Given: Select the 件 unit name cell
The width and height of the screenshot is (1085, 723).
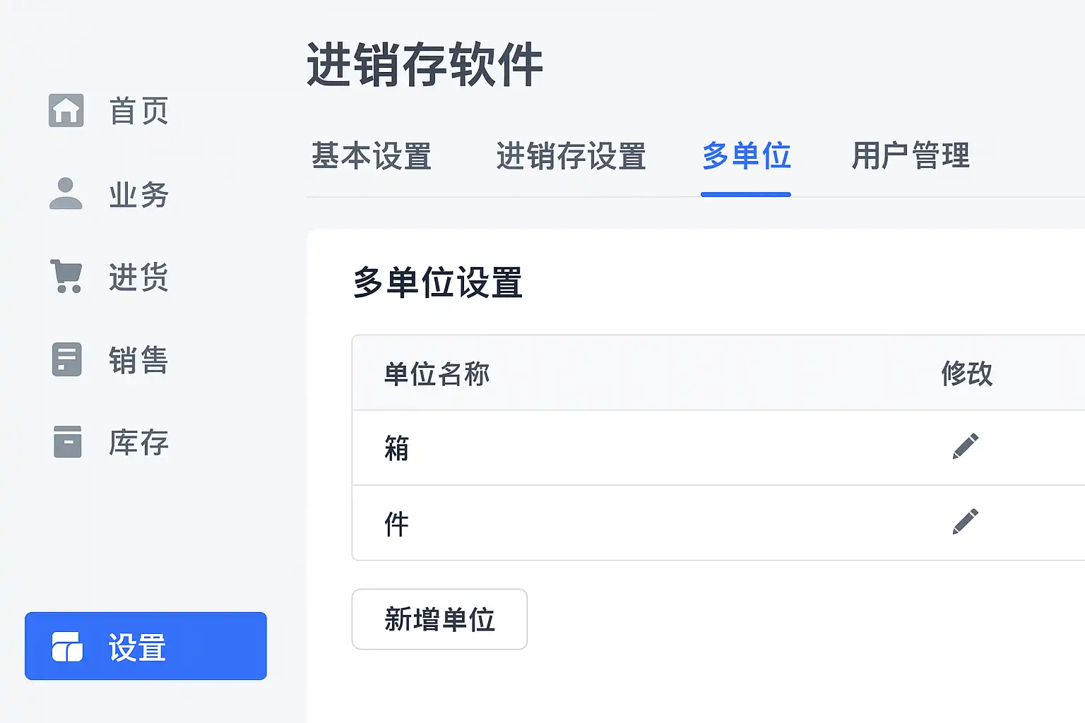Looking at the screenshot, I should pos(397,523).
